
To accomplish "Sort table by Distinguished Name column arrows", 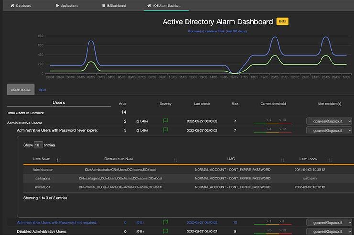I will (x=175, y=160).
